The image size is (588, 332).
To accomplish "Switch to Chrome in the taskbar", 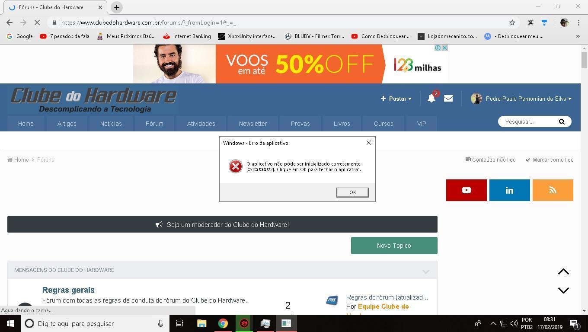I will (223, 323).
